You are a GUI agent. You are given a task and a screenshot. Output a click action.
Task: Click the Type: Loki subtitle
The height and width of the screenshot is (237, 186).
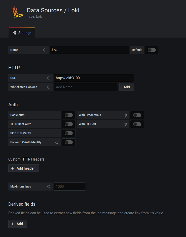35,16
